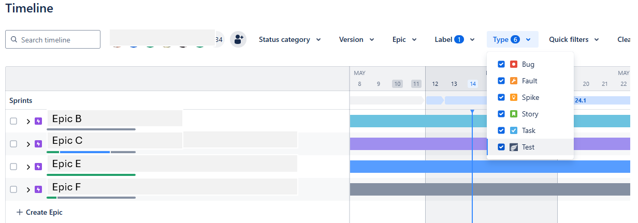Open the Quick filters dropdown
Image resolution: width=638 pixels, height=223 pixels.
coord(574,39)
